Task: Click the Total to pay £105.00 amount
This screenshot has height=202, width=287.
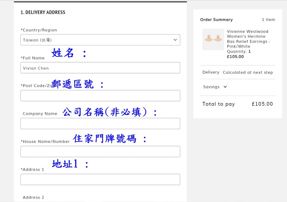Action: coord(262,104)
